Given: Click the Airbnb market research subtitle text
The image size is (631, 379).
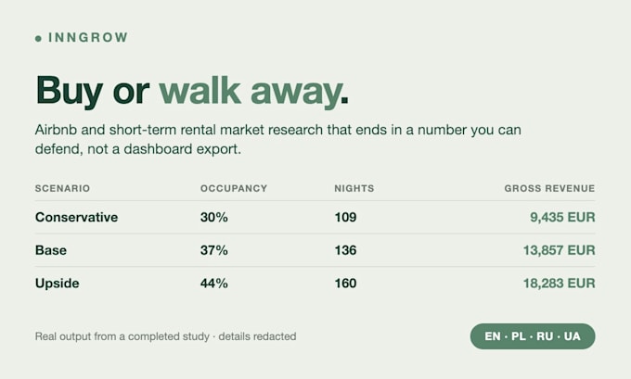Looking at the screenshot, I should [278, 140].
